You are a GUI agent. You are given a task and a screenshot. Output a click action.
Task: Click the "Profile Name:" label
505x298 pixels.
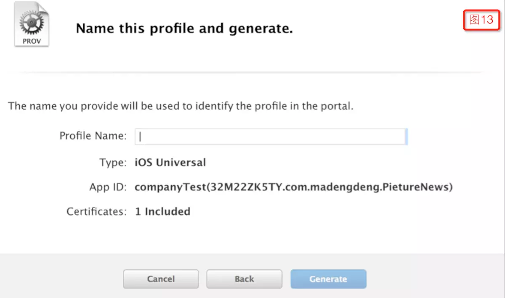pos(93,136)
